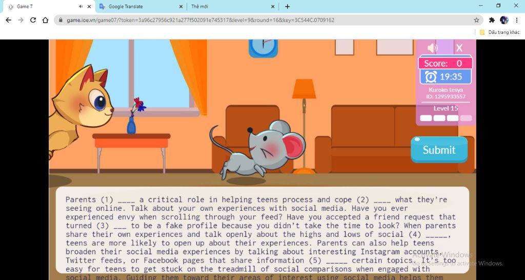The width and height of the screenshot is (525, 280).
Task: Click the 19:35 countdown timer
Action: (x=451, y=77)
